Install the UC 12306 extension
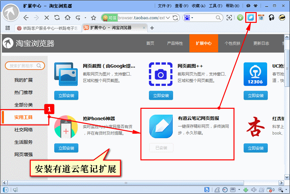This screenshot has width=290, height=194. [x=256, y=95]
